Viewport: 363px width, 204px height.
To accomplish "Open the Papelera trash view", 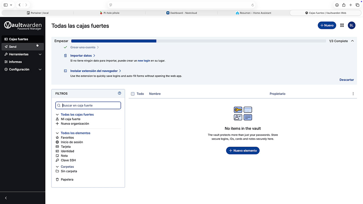I will tap(67, 179).
